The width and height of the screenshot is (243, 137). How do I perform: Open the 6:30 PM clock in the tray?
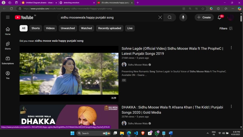pyautogui.click(x=235, y=133)
